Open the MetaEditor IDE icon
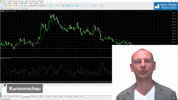 coord(13,6)
